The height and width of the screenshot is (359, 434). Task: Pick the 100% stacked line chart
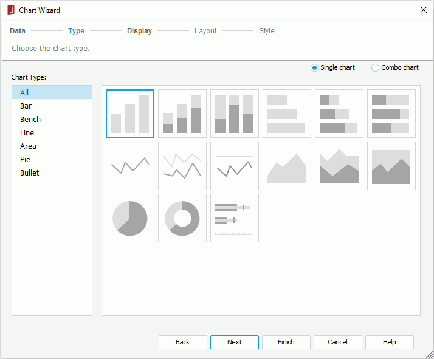pyautogui.click(x=235, y=166)
